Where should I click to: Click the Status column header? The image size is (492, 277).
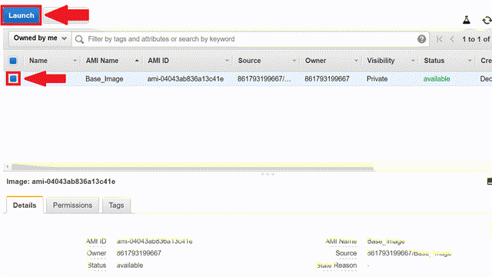point(434,61)
